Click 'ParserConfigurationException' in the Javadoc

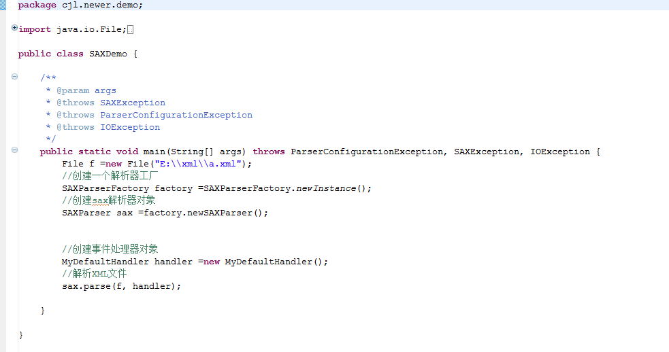click(x=176, y=115)
